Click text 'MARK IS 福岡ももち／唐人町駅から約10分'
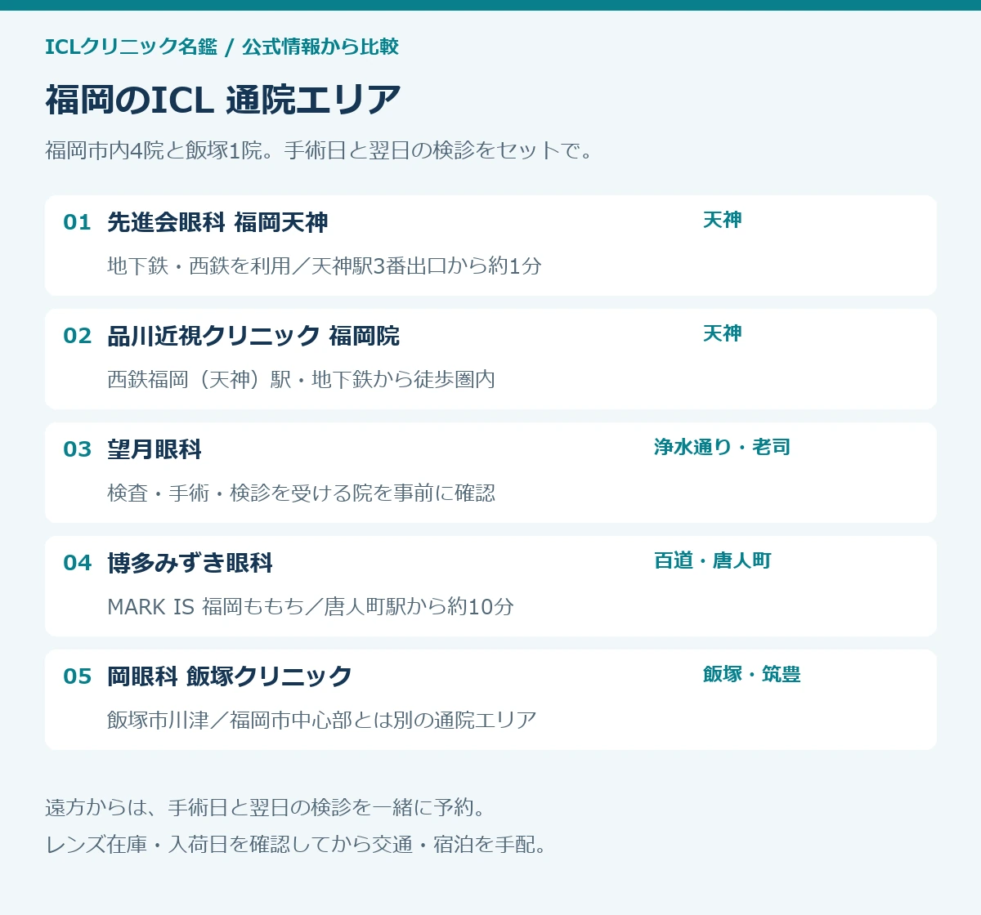Image resolution: width=981 pixels, height=915 pixels. point(311,606)
